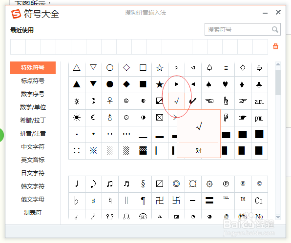Insert the crossed box symbol
This screenshot has width=291, height=243.
pos(160,118)
